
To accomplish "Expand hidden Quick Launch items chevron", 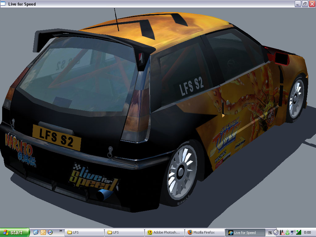I will (x=60, y=231).
